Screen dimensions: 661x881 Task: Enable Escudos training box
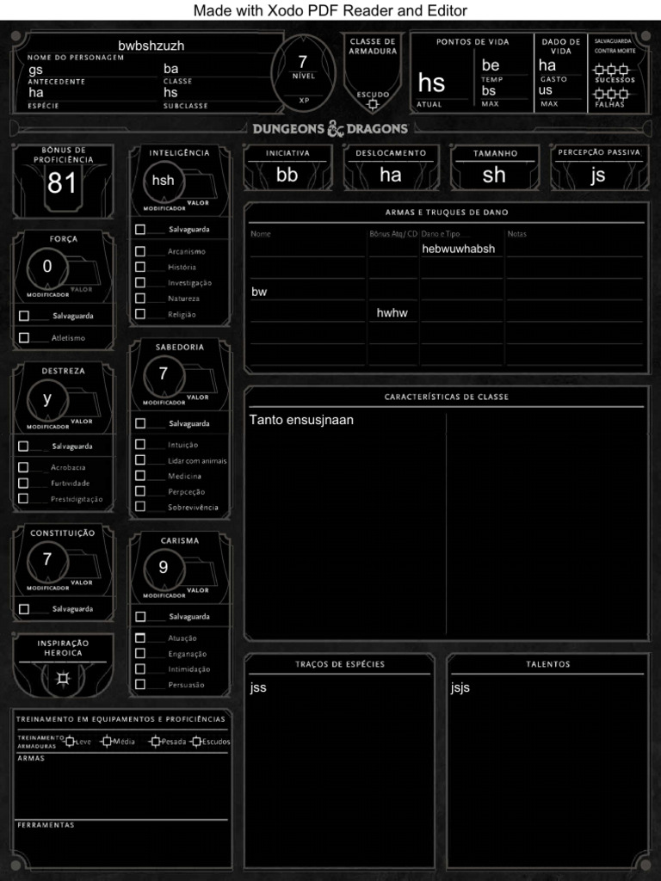click(x=195, y=742)
